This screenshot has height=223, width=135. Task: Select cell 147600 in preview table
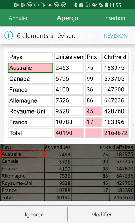[116, 90]
